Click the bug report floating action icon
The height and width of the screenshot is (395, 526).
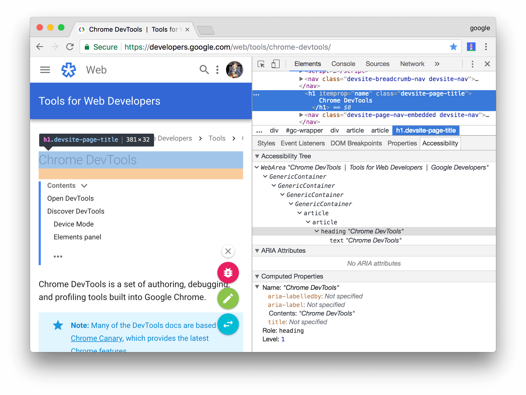click(x=228, y=273)
